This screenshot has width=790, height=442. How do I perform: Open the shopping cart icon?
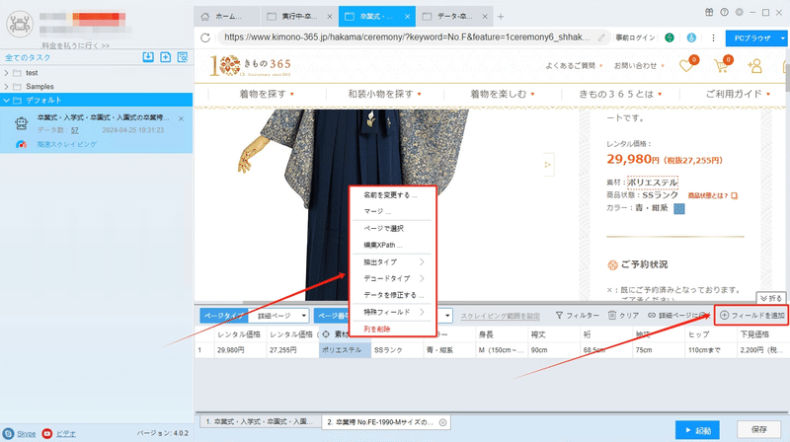click(x=722, y=65)
